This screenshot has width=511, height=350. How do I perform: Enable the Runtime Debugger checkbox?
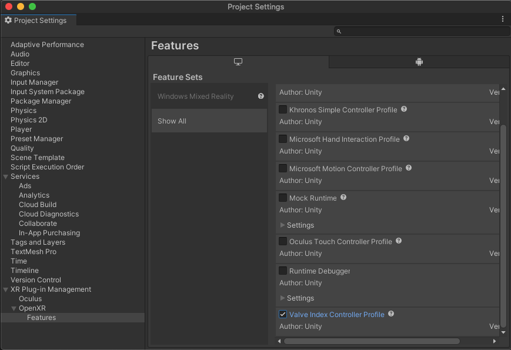[283, 271]
